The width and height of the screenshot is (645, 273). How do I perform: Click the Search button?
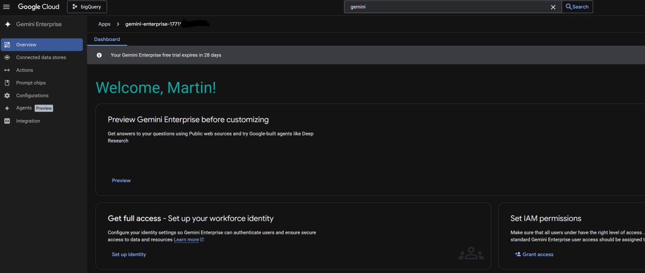(577, 7)
